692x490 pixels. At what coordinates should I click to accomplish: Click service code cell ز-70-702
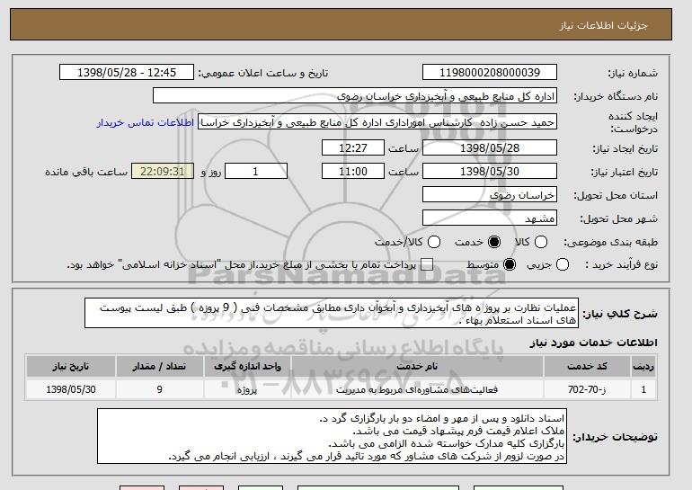pyautogui.click(x=587, y=389)
